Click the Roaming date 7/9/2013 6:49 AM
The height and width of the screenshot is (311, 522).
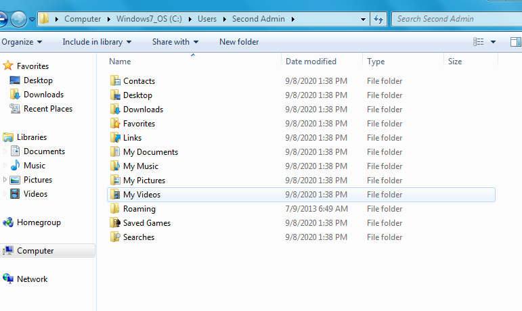pos(316,209)
